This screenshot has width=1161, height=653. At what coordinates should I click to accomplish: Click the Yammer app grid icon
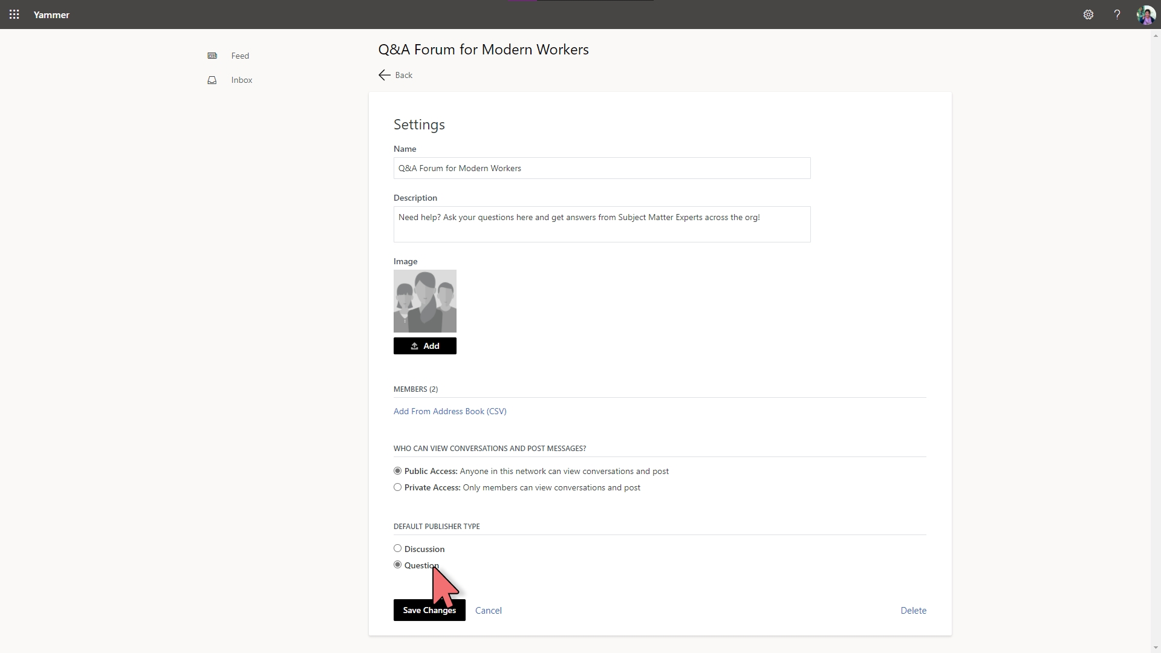[x=15, y=15]
